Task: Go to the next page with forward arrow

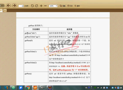Action: [14, 5]
